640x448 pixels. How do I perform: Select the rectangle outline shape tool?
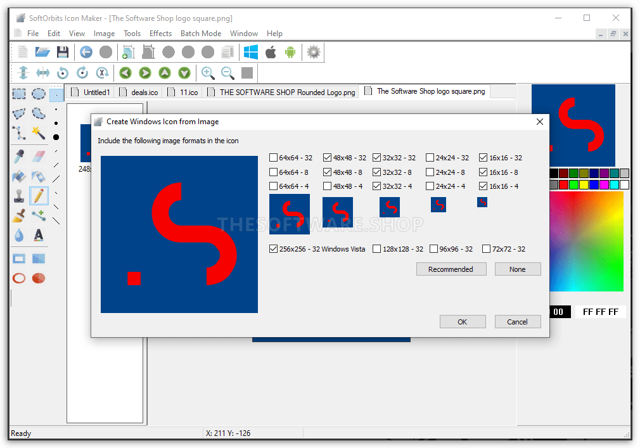point(19,259)
